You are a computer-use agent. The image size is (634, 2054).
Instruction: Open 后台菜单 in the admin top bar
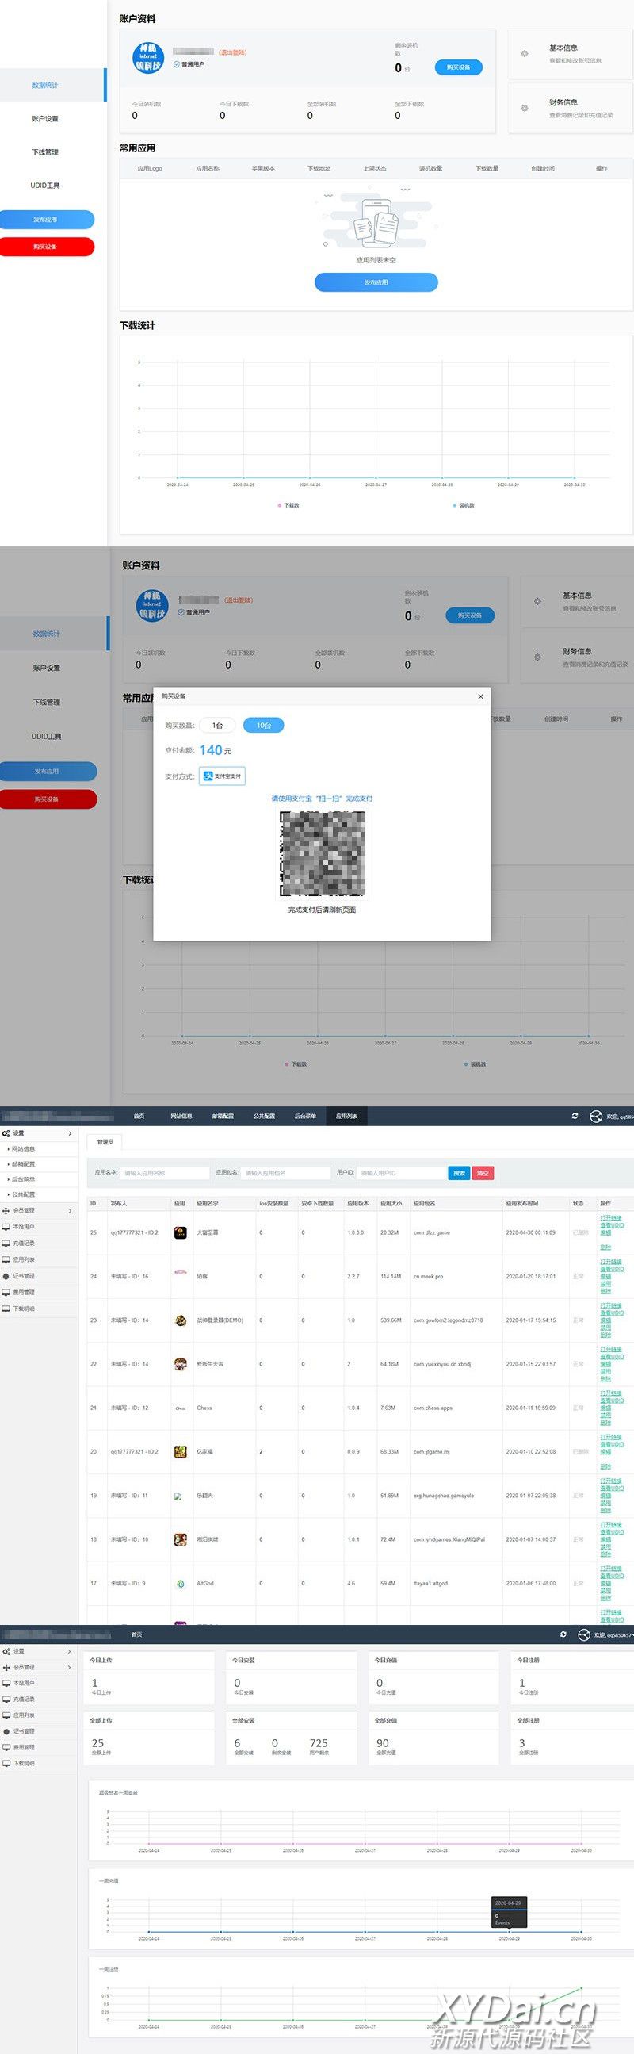coord(306,1117)
